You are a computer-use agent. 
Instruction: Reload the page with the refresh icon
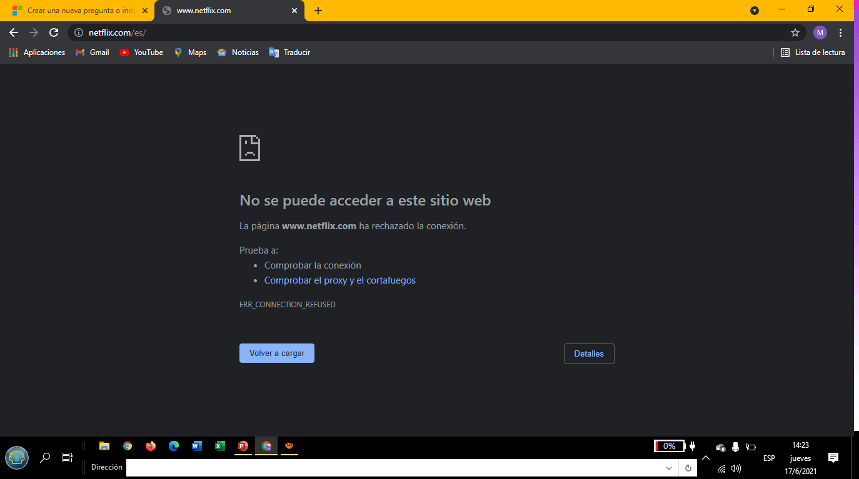(x=54, y=32)
